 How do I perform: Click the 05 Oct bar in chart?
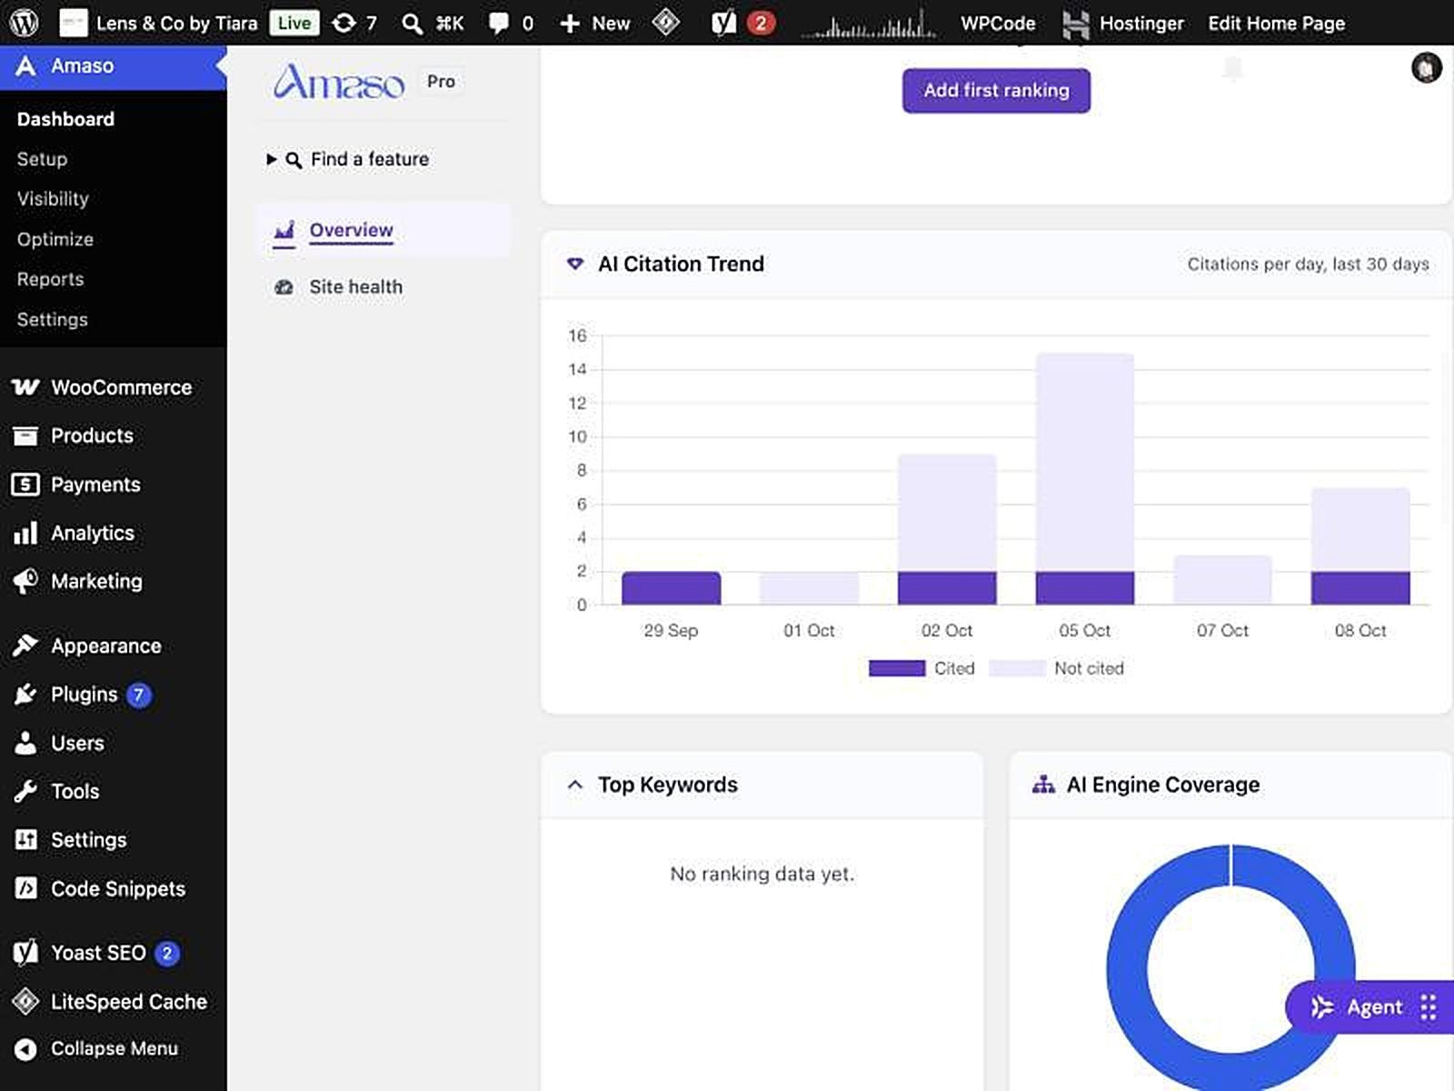coord(1085,479)
